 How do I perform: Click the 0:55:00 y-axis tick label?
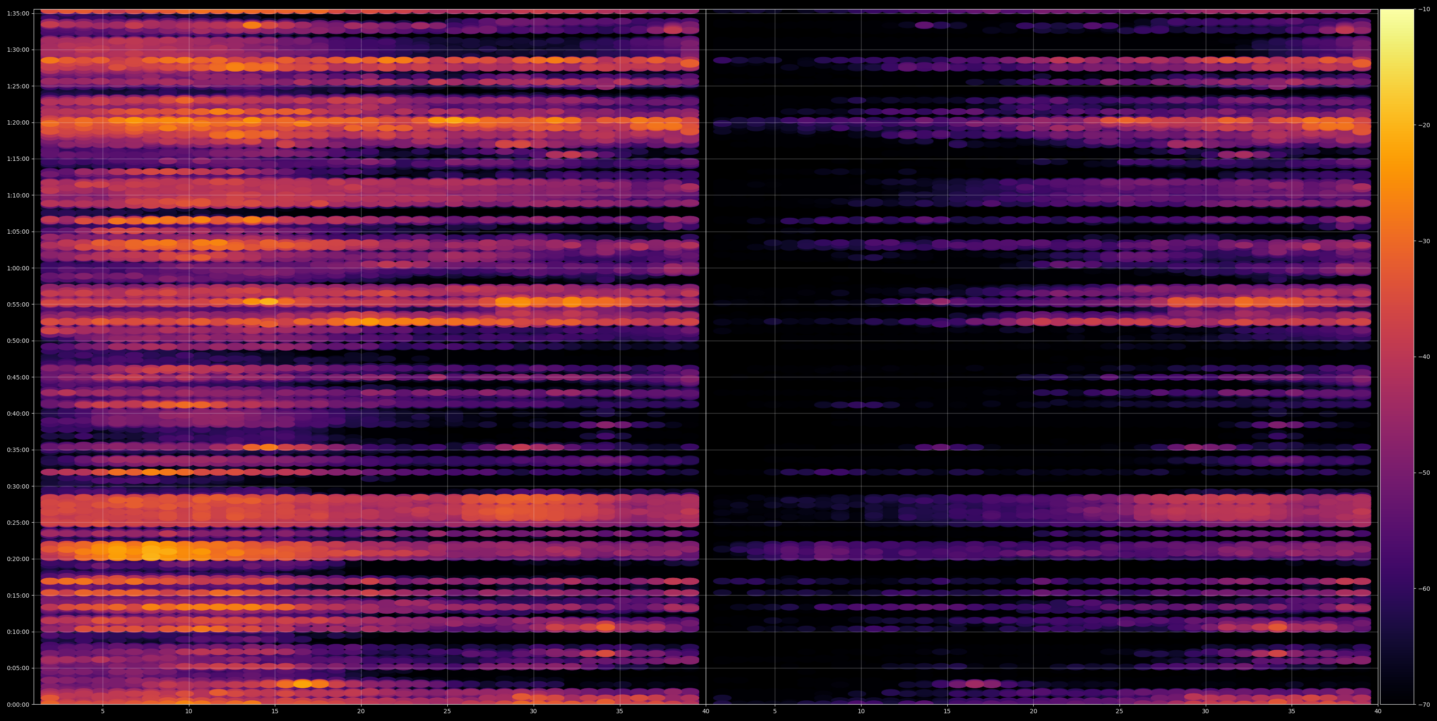(18, 304)
